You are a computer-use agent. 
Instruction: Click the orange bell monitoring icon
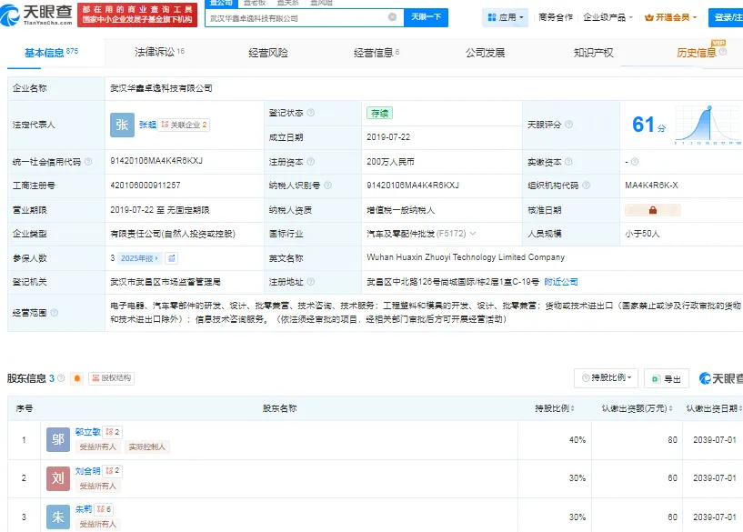[x=76, y=378]
